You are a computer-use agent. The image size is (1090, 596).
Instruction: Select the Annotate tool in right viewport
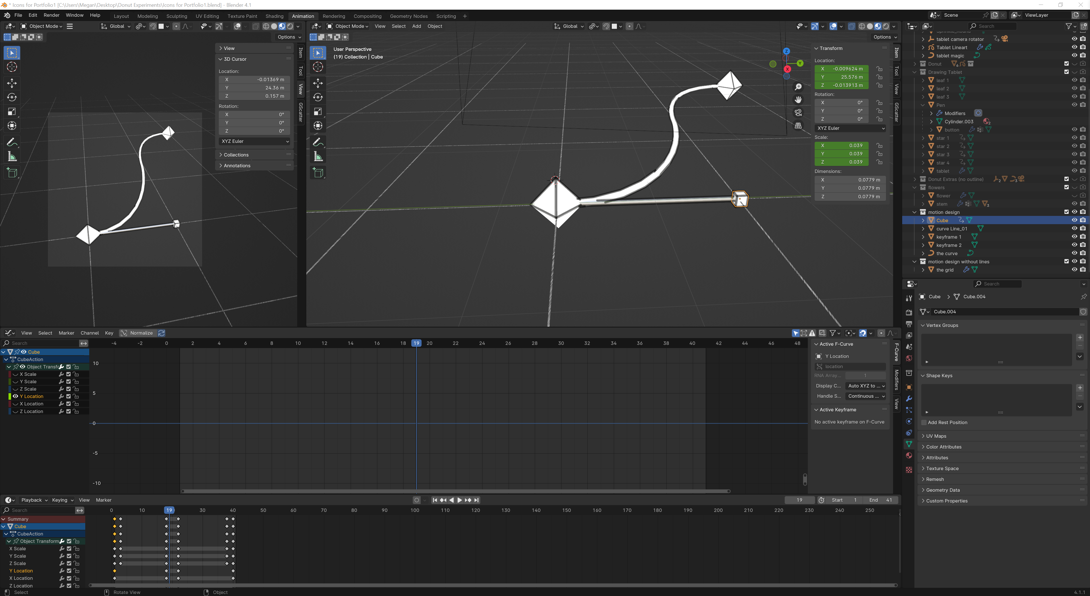318,142
